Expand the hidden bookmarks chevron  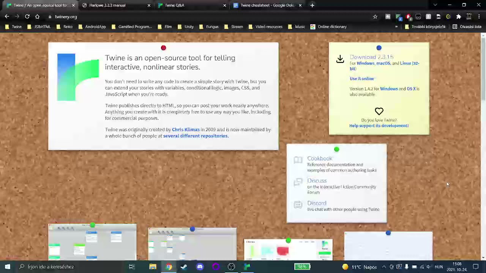[x=396, y=27]
